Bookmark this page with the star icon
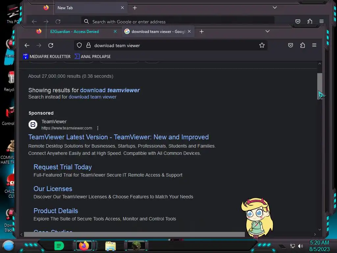The image size is (337, 253). pos(262,45)
